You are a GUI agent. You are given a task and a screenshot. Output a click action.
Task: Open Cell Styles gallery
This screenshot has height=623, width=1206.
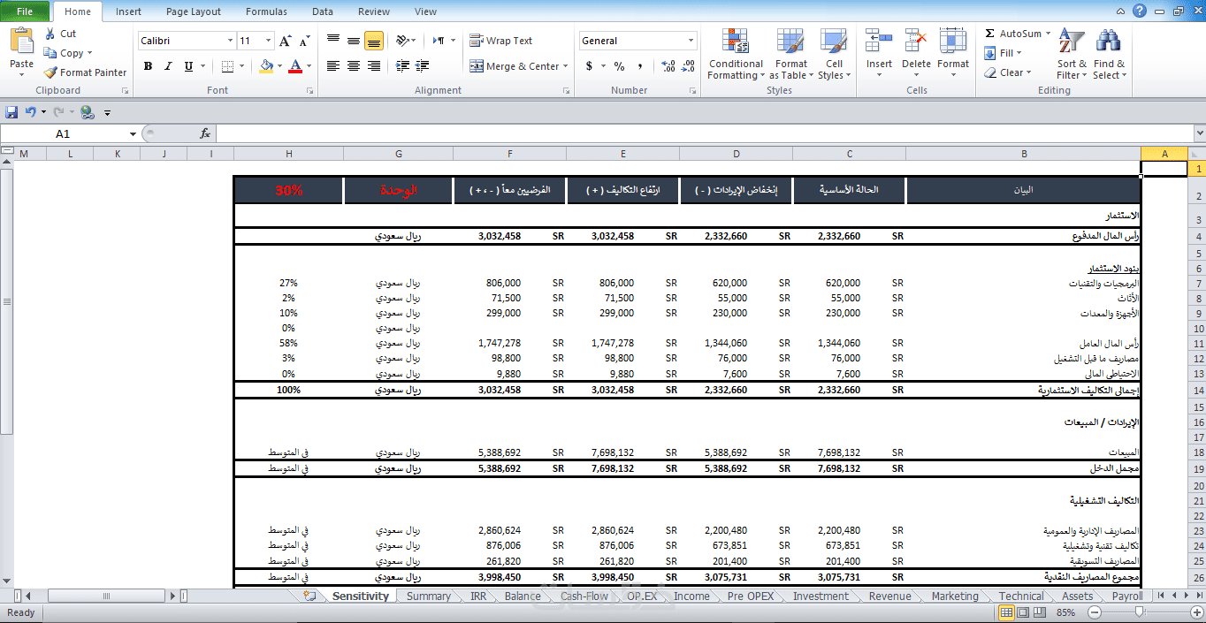tap(834, 54)
